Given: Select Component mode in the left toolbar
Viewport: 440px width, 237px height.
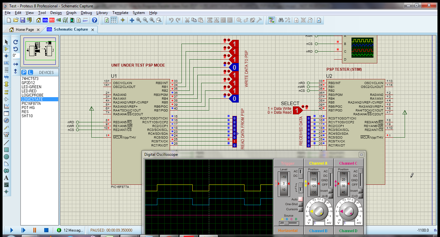Looking at the screenshot, I should pos(7,49).
